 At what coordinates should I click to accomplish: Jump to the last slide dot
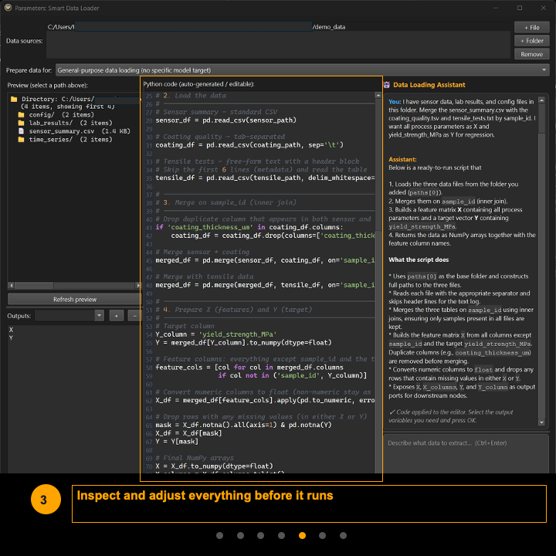pyautogui.click(x=343, y=535)
